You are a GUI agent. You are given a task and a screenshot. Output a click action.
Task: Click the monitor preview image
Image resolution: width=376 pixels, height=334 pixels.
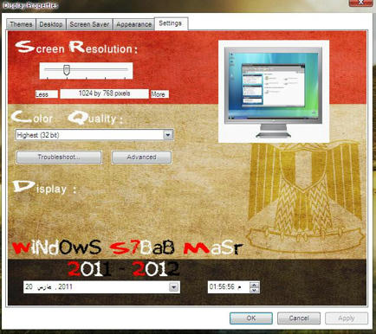point(274,92)
